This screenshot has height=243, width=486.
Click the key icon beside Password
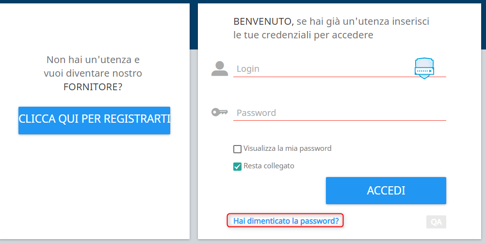(220, 113)
